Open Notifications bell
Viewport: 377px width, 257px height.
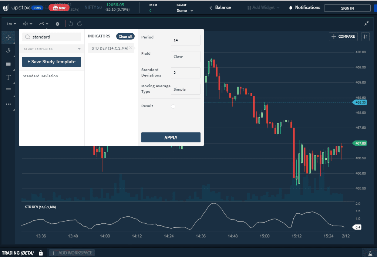coord(304,7)
